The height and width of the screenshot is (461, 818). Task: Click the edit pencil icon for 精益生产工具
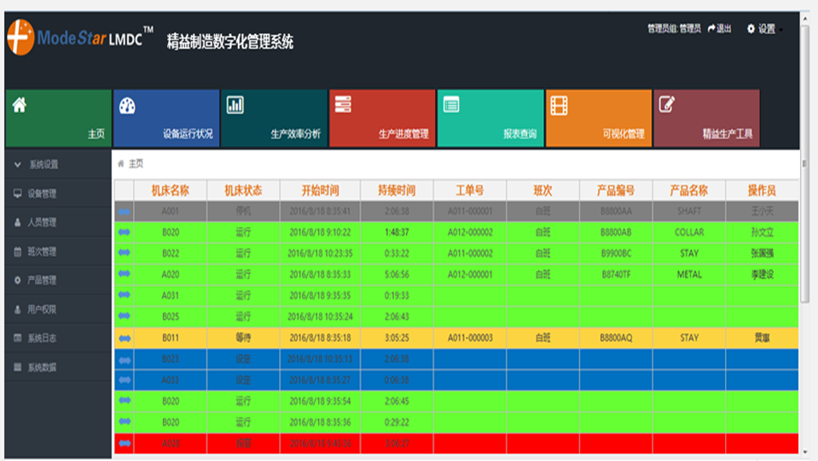click(x=667, y=105)
